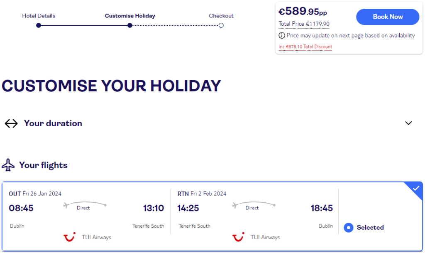Jump to the Checkout step
The image size is (425, 253).
[x=221, y=16]
